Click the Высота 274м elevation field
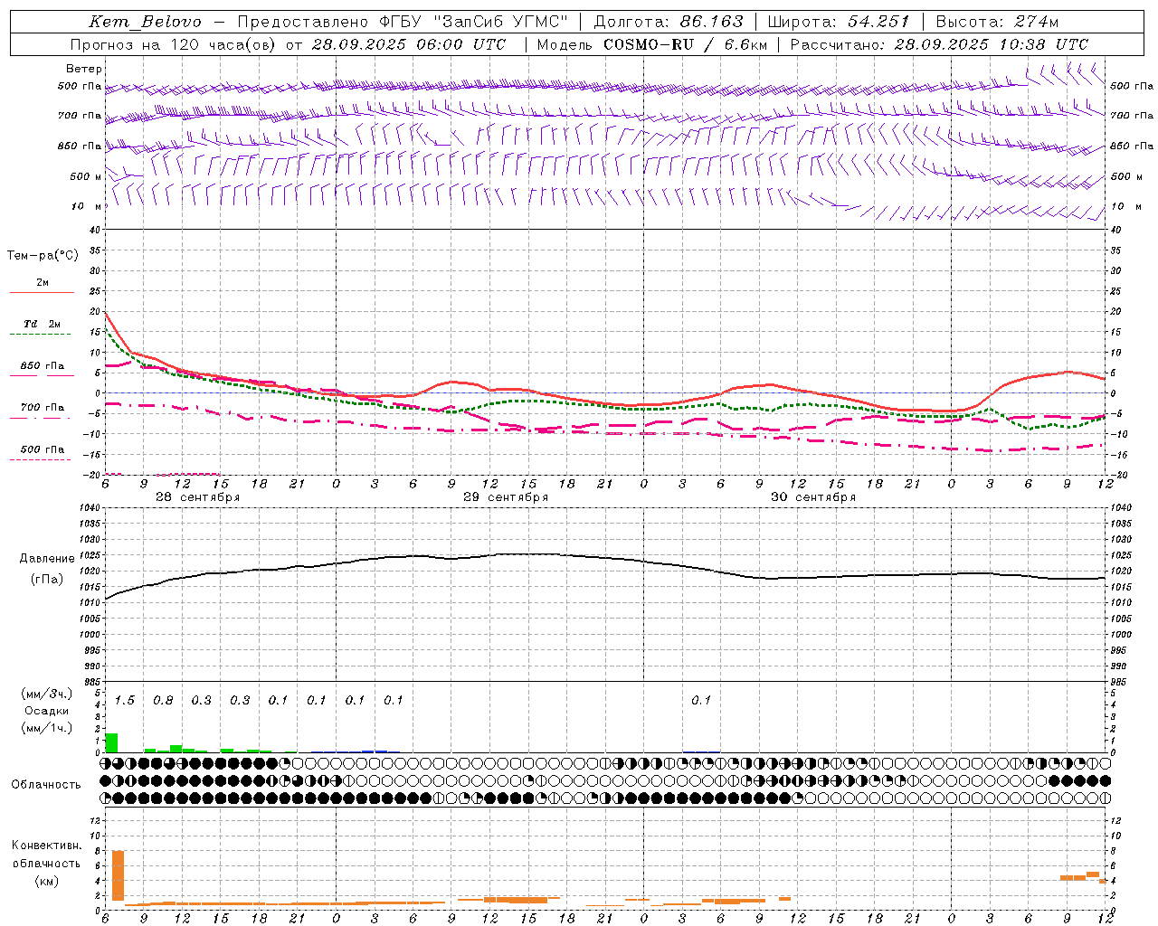The width and height of the screenshot is (1158, 926). [x=996, y=22]
